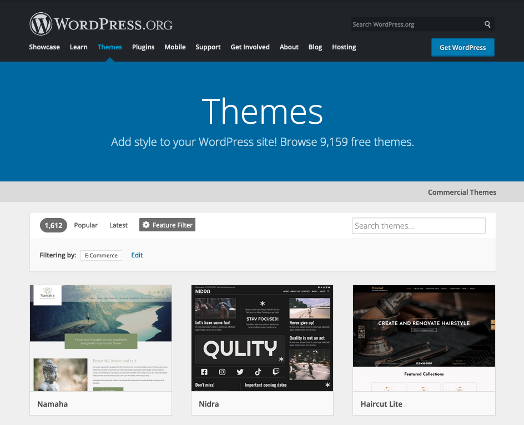The image size is (524, 425).
Task: Open the Mobile nav link
Action: [x=175, y=47]
